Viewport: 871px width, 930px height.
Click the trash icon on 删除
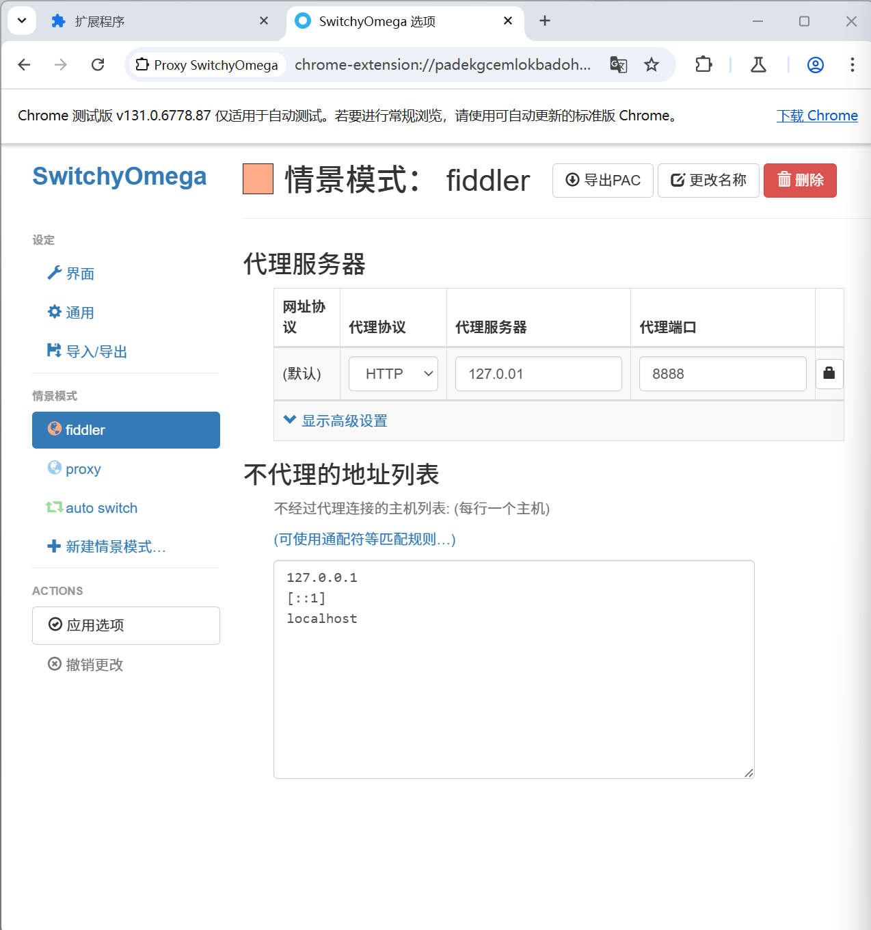[784, 179]
